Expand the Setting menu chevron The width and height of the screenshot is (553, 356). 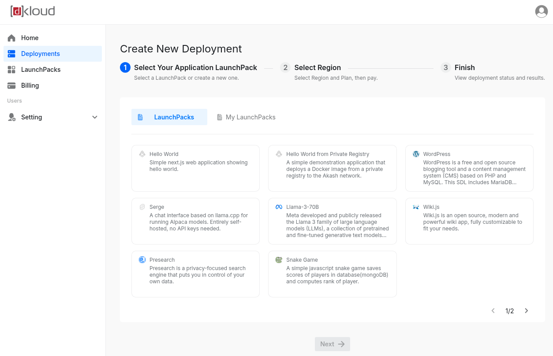[95, 117]
